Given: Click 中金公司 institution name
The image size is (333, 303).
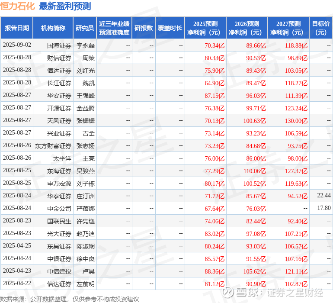Looking at the screenshot, I should click(59, 209).
